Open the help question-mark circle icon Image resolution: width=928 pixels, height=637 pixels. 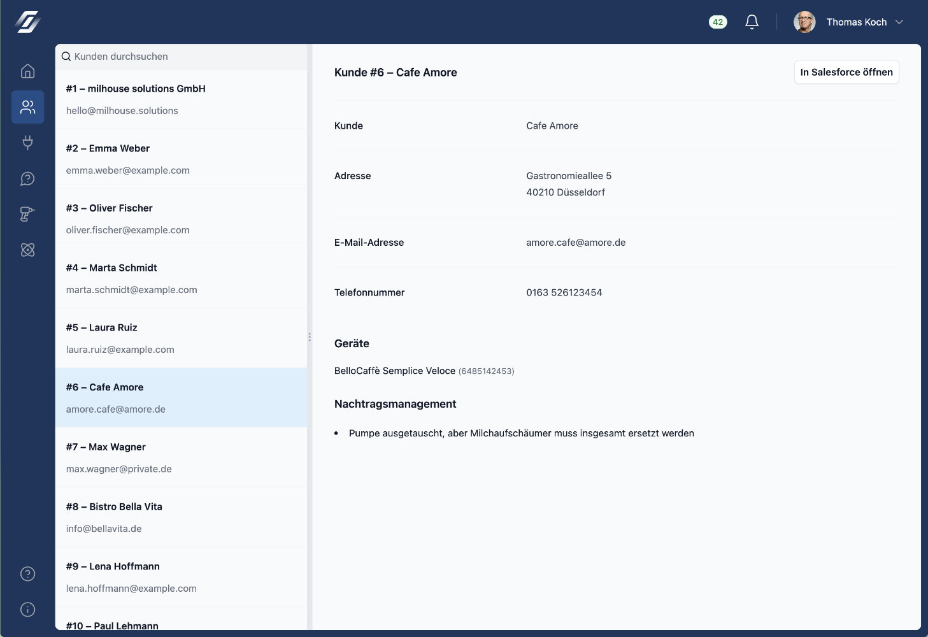27,573
